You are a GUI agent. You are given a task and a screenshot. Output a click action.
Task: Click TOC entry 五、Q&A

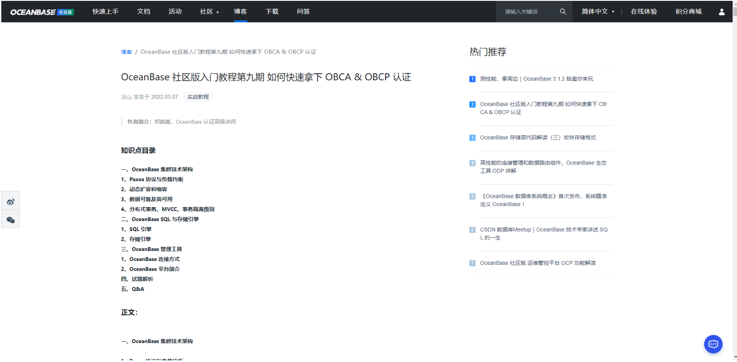pyautogui.click(x=132, y=289)
